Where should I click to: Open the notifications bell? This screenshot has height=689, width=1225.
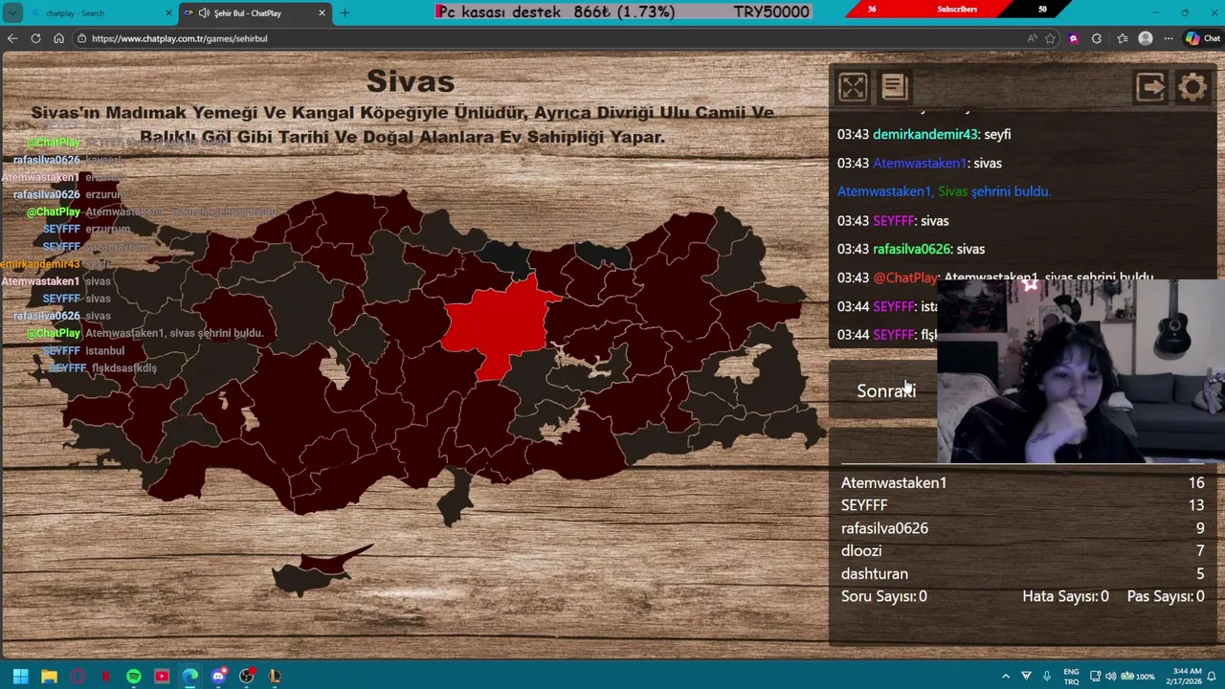click(1212, 676)
